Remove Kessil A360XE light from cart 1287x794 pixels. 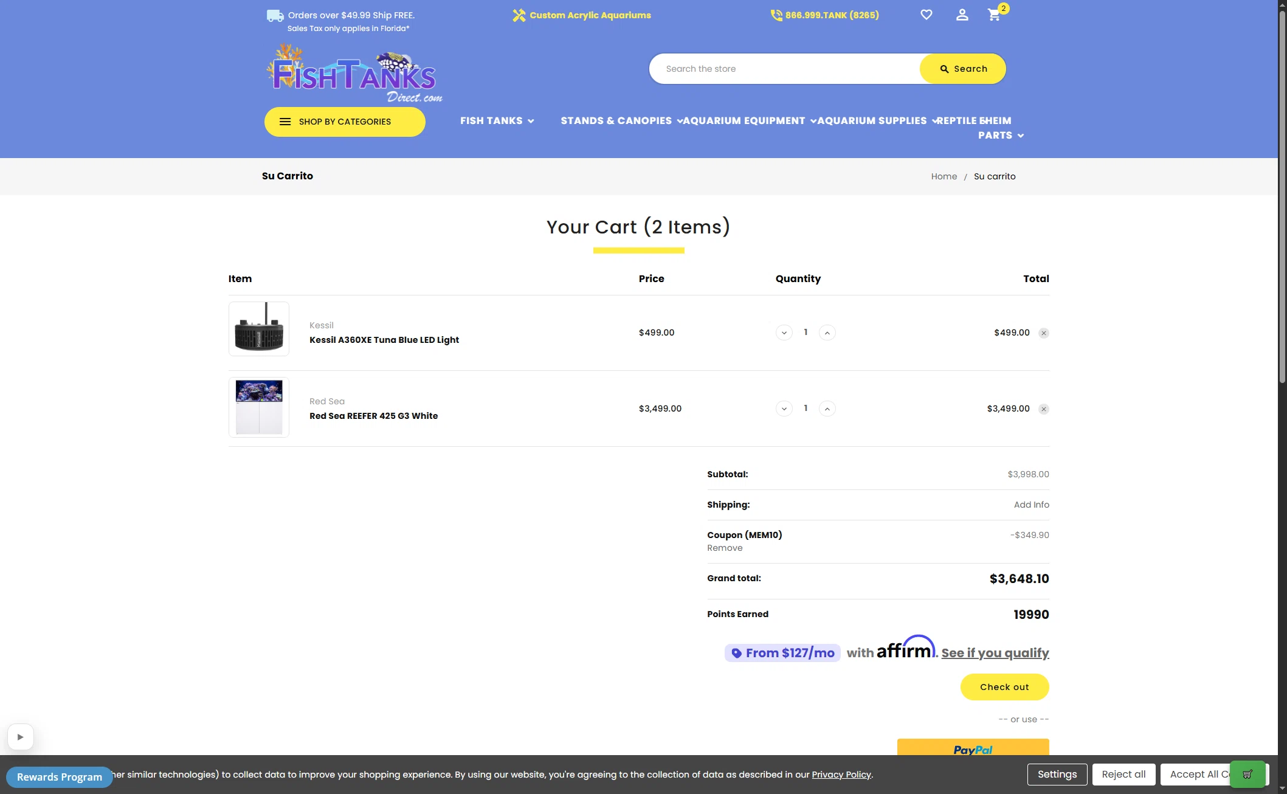tap(1044, 333)
